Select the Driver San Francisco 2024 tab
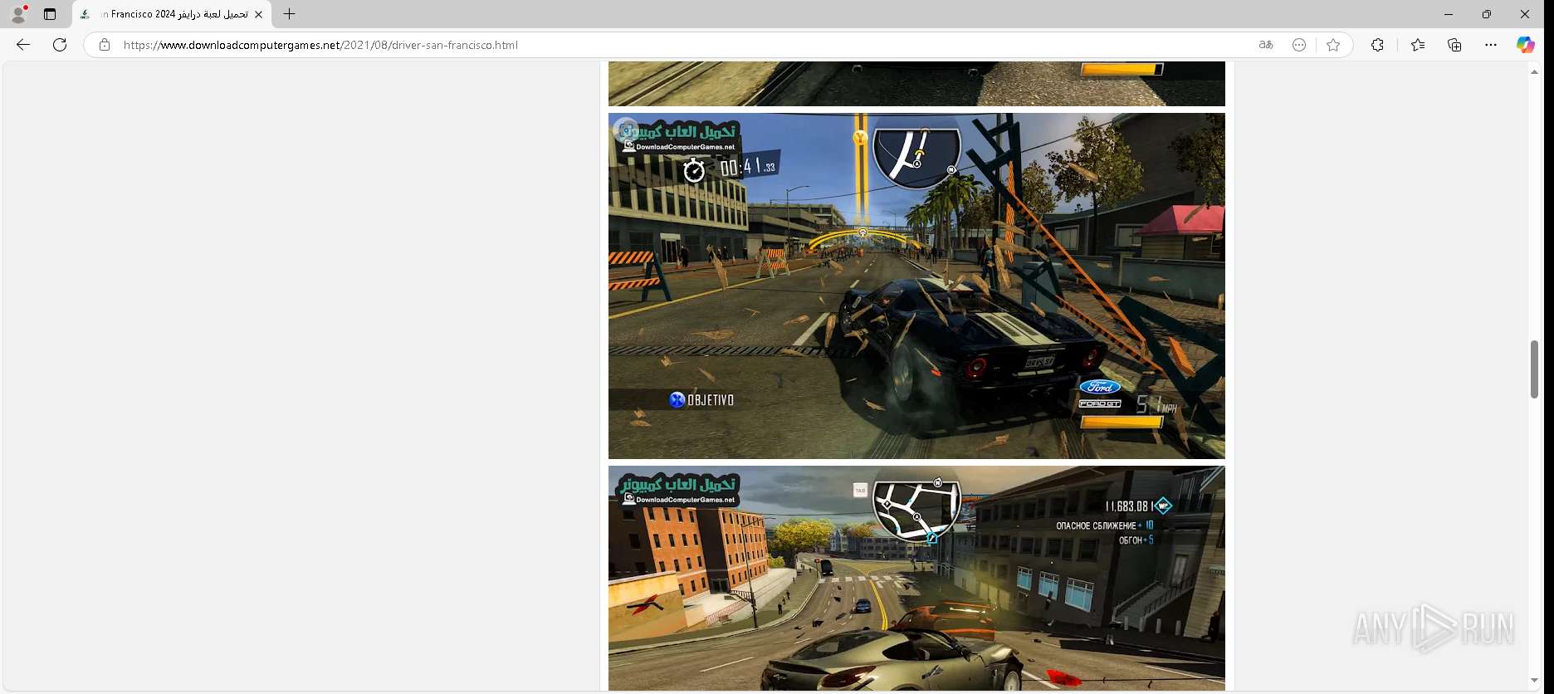Image resolution: width=1554 pixels, height=694 pixels. pos(172,14)
